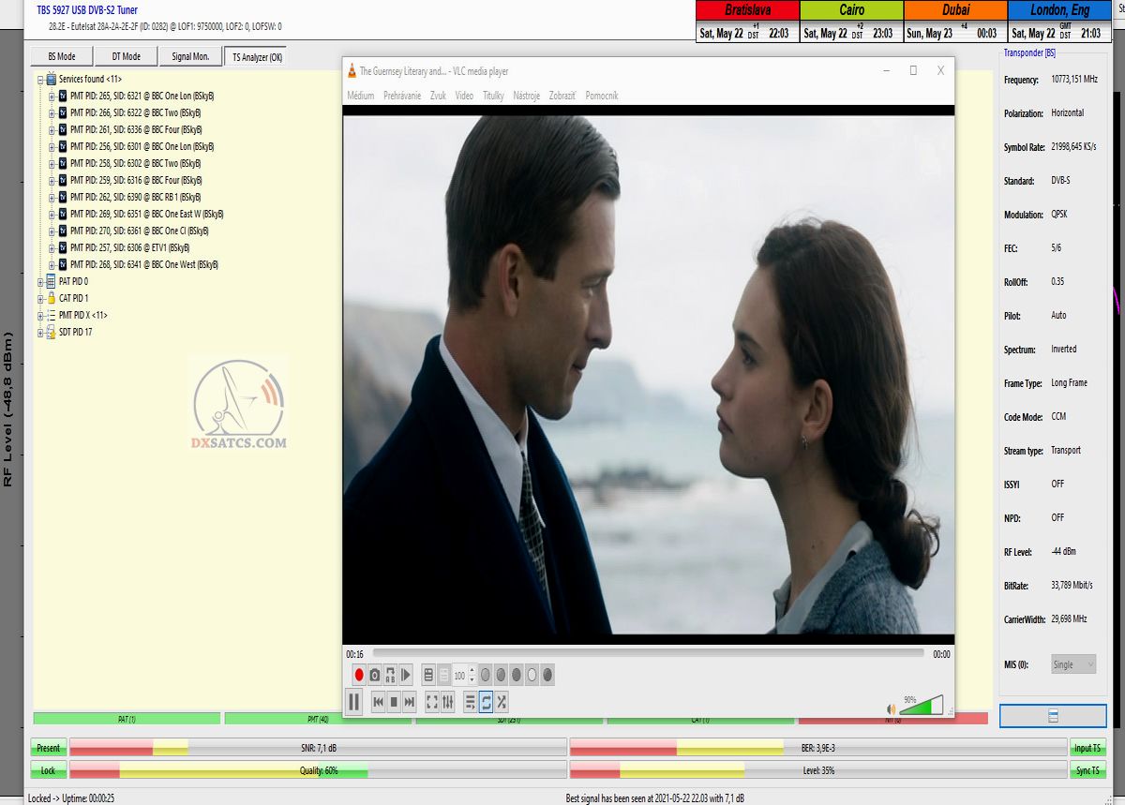This screenshot has height=805, width=1125.
Task: Click the A-B loop icon in VLC
Action: (x=390, y=675)
